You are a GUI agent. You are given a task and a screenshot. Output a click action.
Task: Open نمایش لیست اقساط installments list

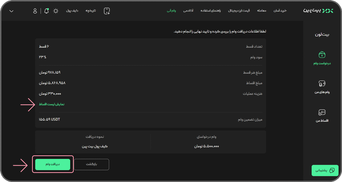click(52, 104)
